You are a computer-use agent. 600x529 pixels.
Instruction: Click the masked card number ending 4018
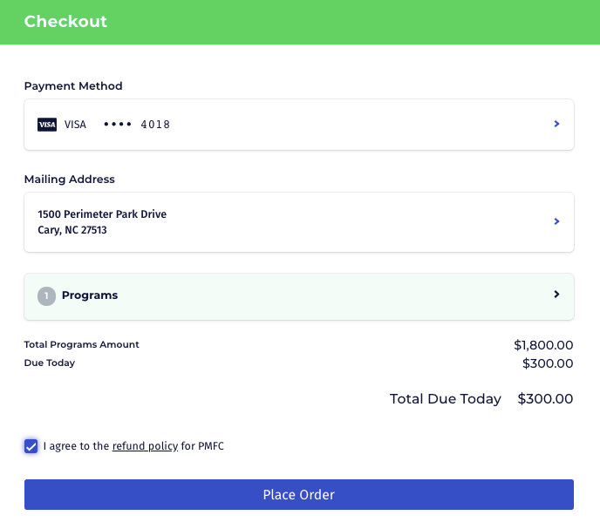pos(137,125)
